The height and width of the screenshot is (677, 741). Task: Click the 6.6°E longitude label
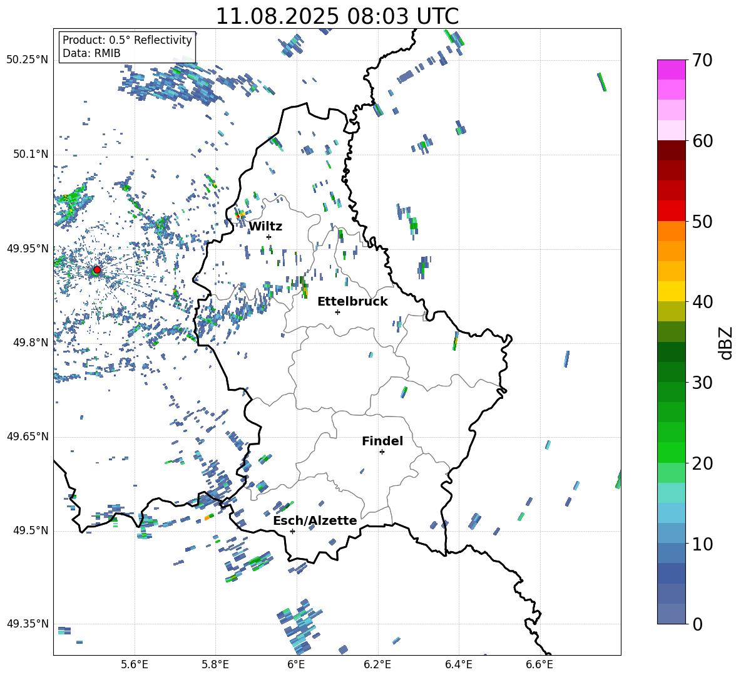coord(539,665)
